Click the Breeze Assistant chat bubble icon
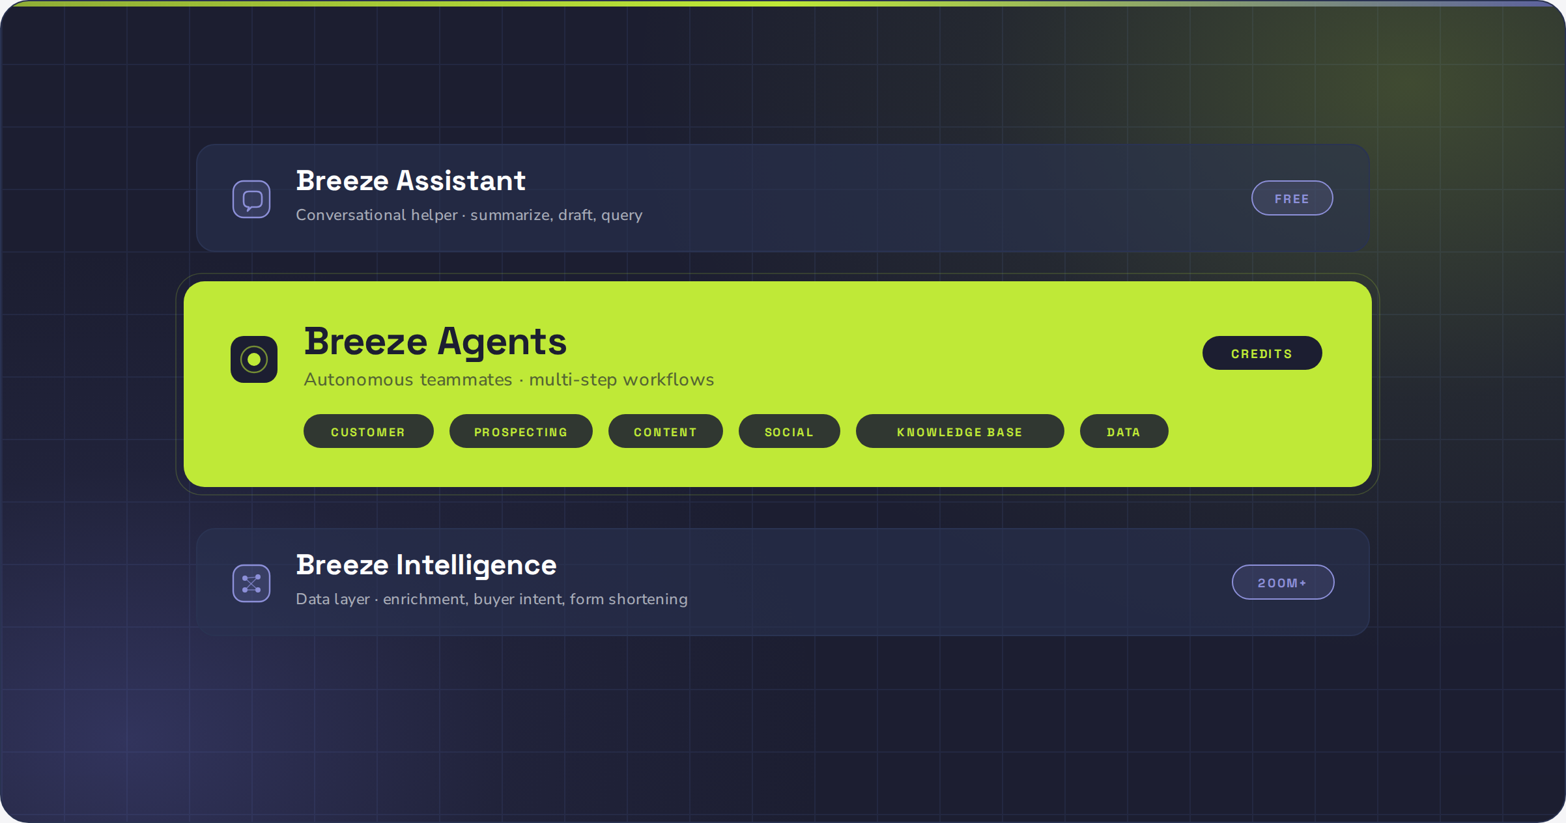1566x823 pixels. coord(251,199)
